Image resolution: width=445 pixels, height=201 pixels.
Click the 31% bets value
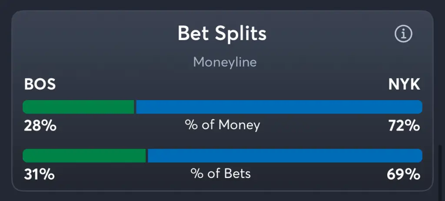(x=39, y=174)
